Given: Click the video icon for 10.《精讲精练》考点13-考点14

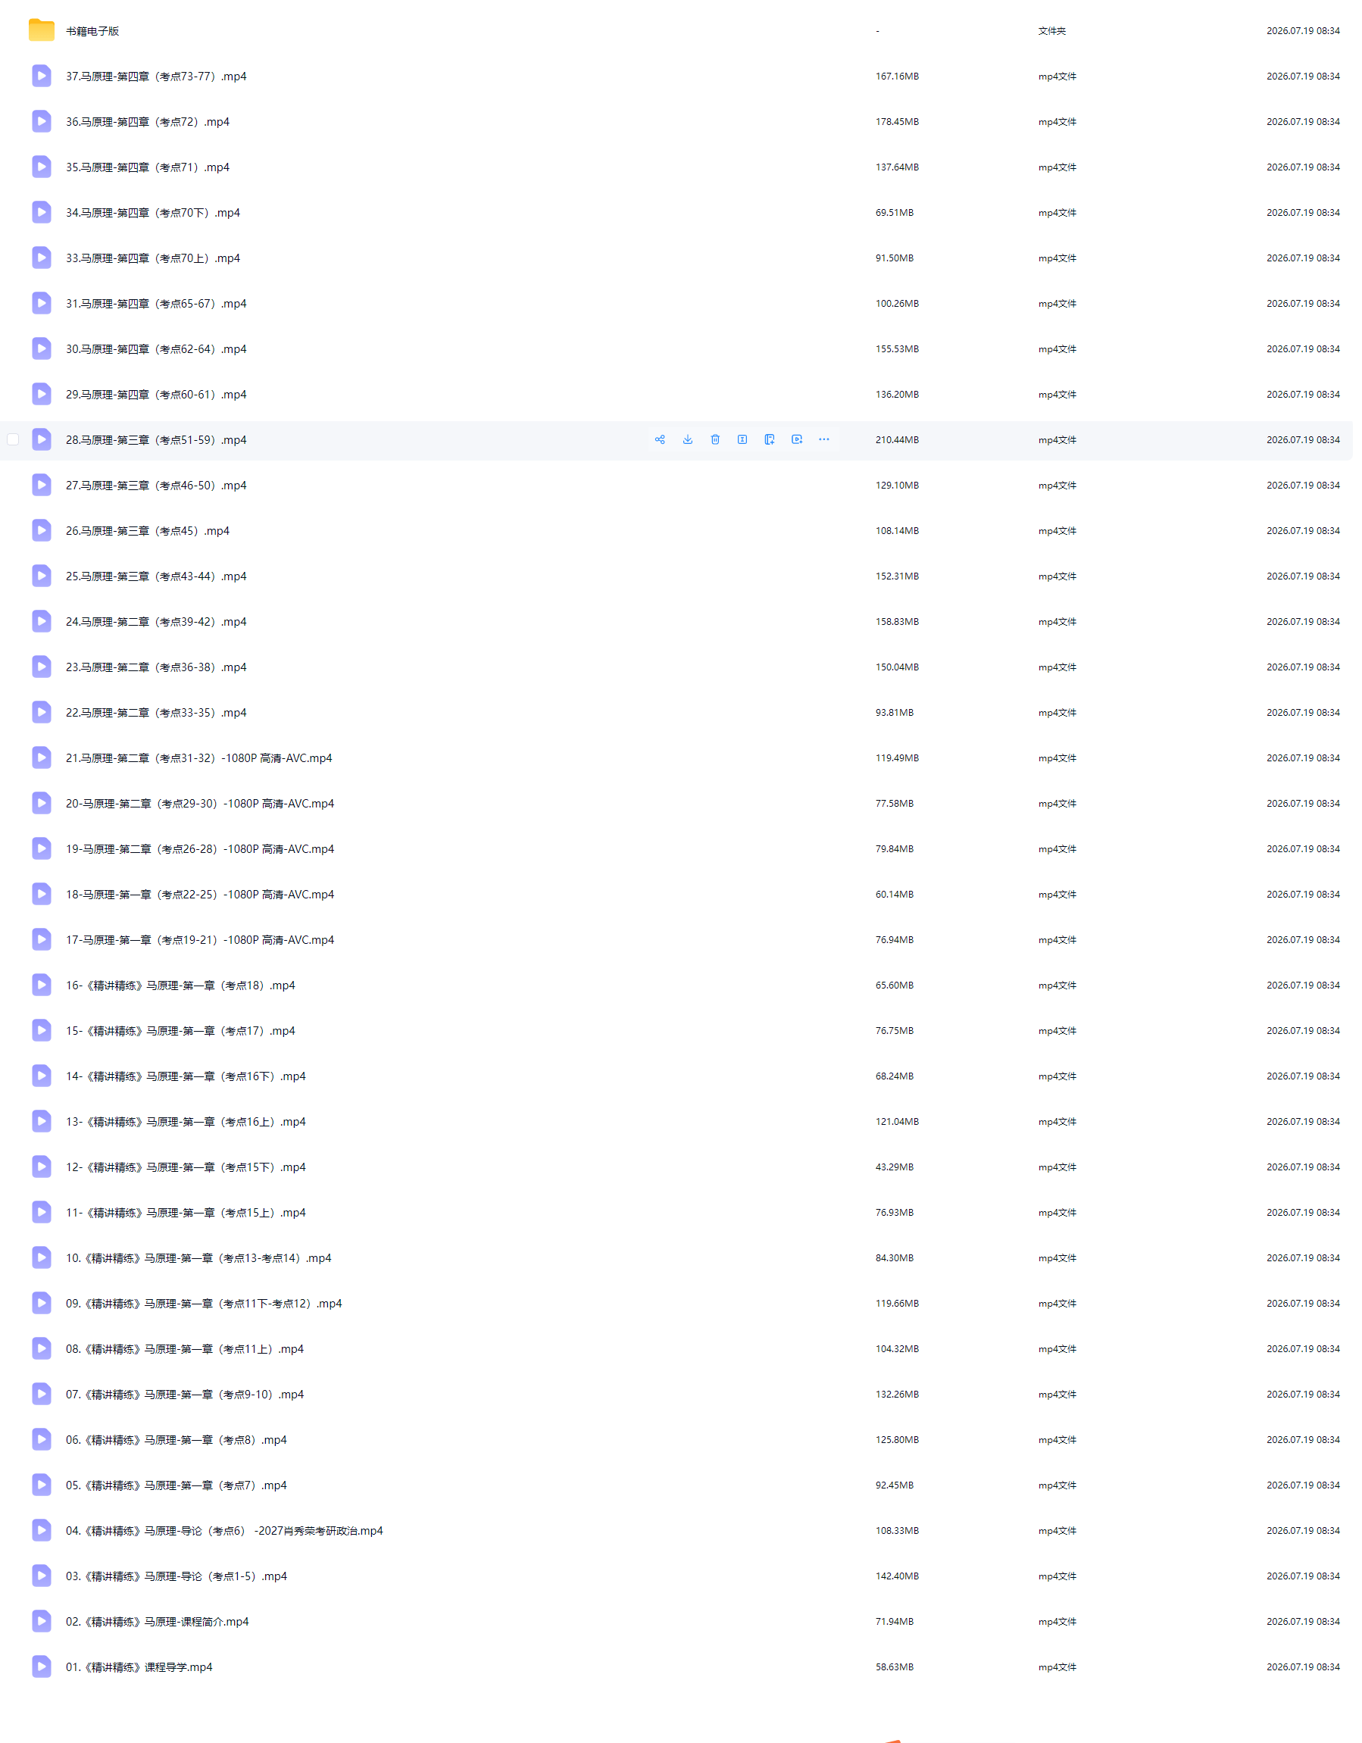Looking at the screenshot, I should pyautogui.click(x=42, y=1257).
